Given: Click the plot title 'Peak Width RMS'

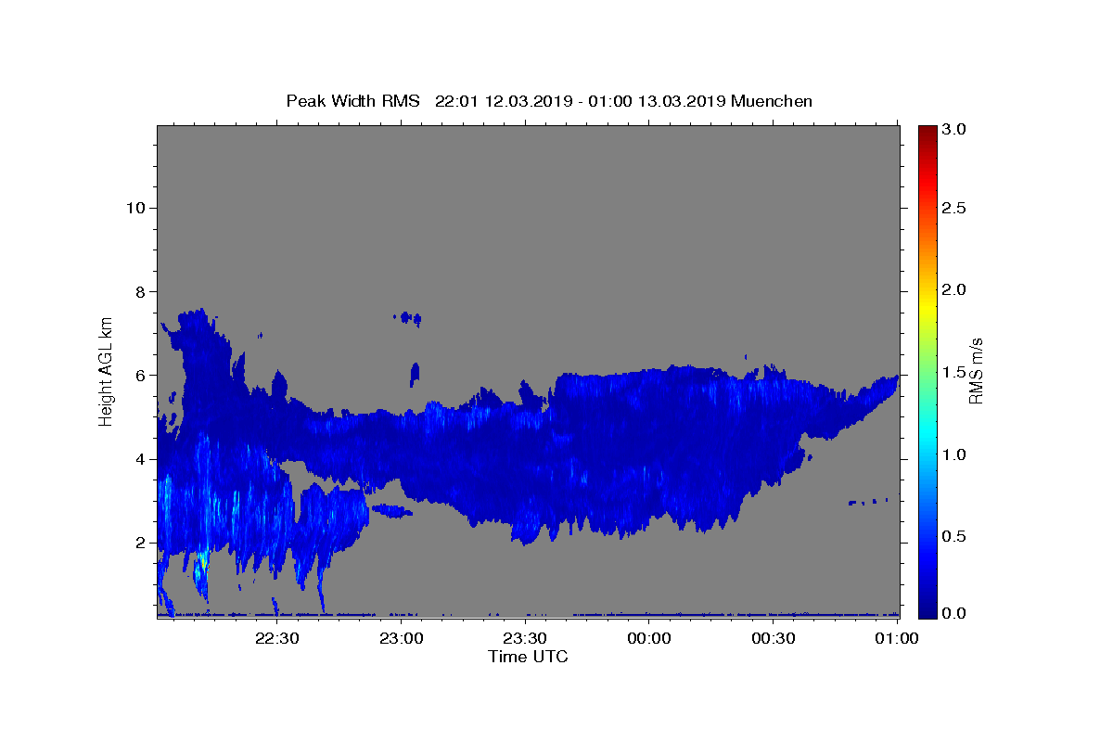Looking at the screenshot, I should (x=353, y=101).
